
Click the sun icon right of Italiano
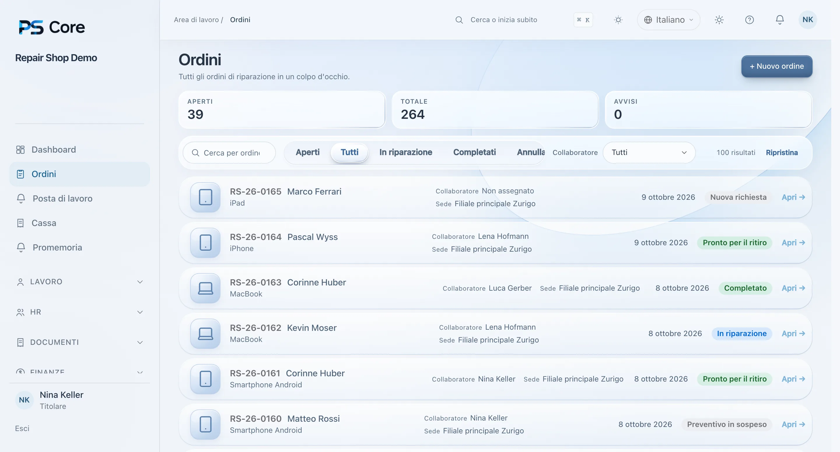point(719,20)
